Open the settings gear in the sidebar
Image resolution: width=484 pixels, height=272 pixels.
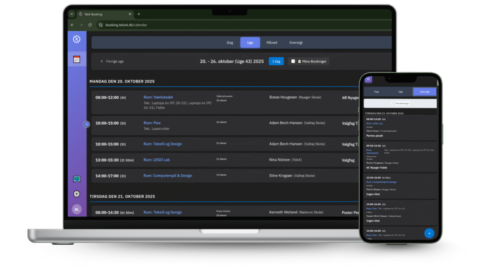[x=76, y=193]
